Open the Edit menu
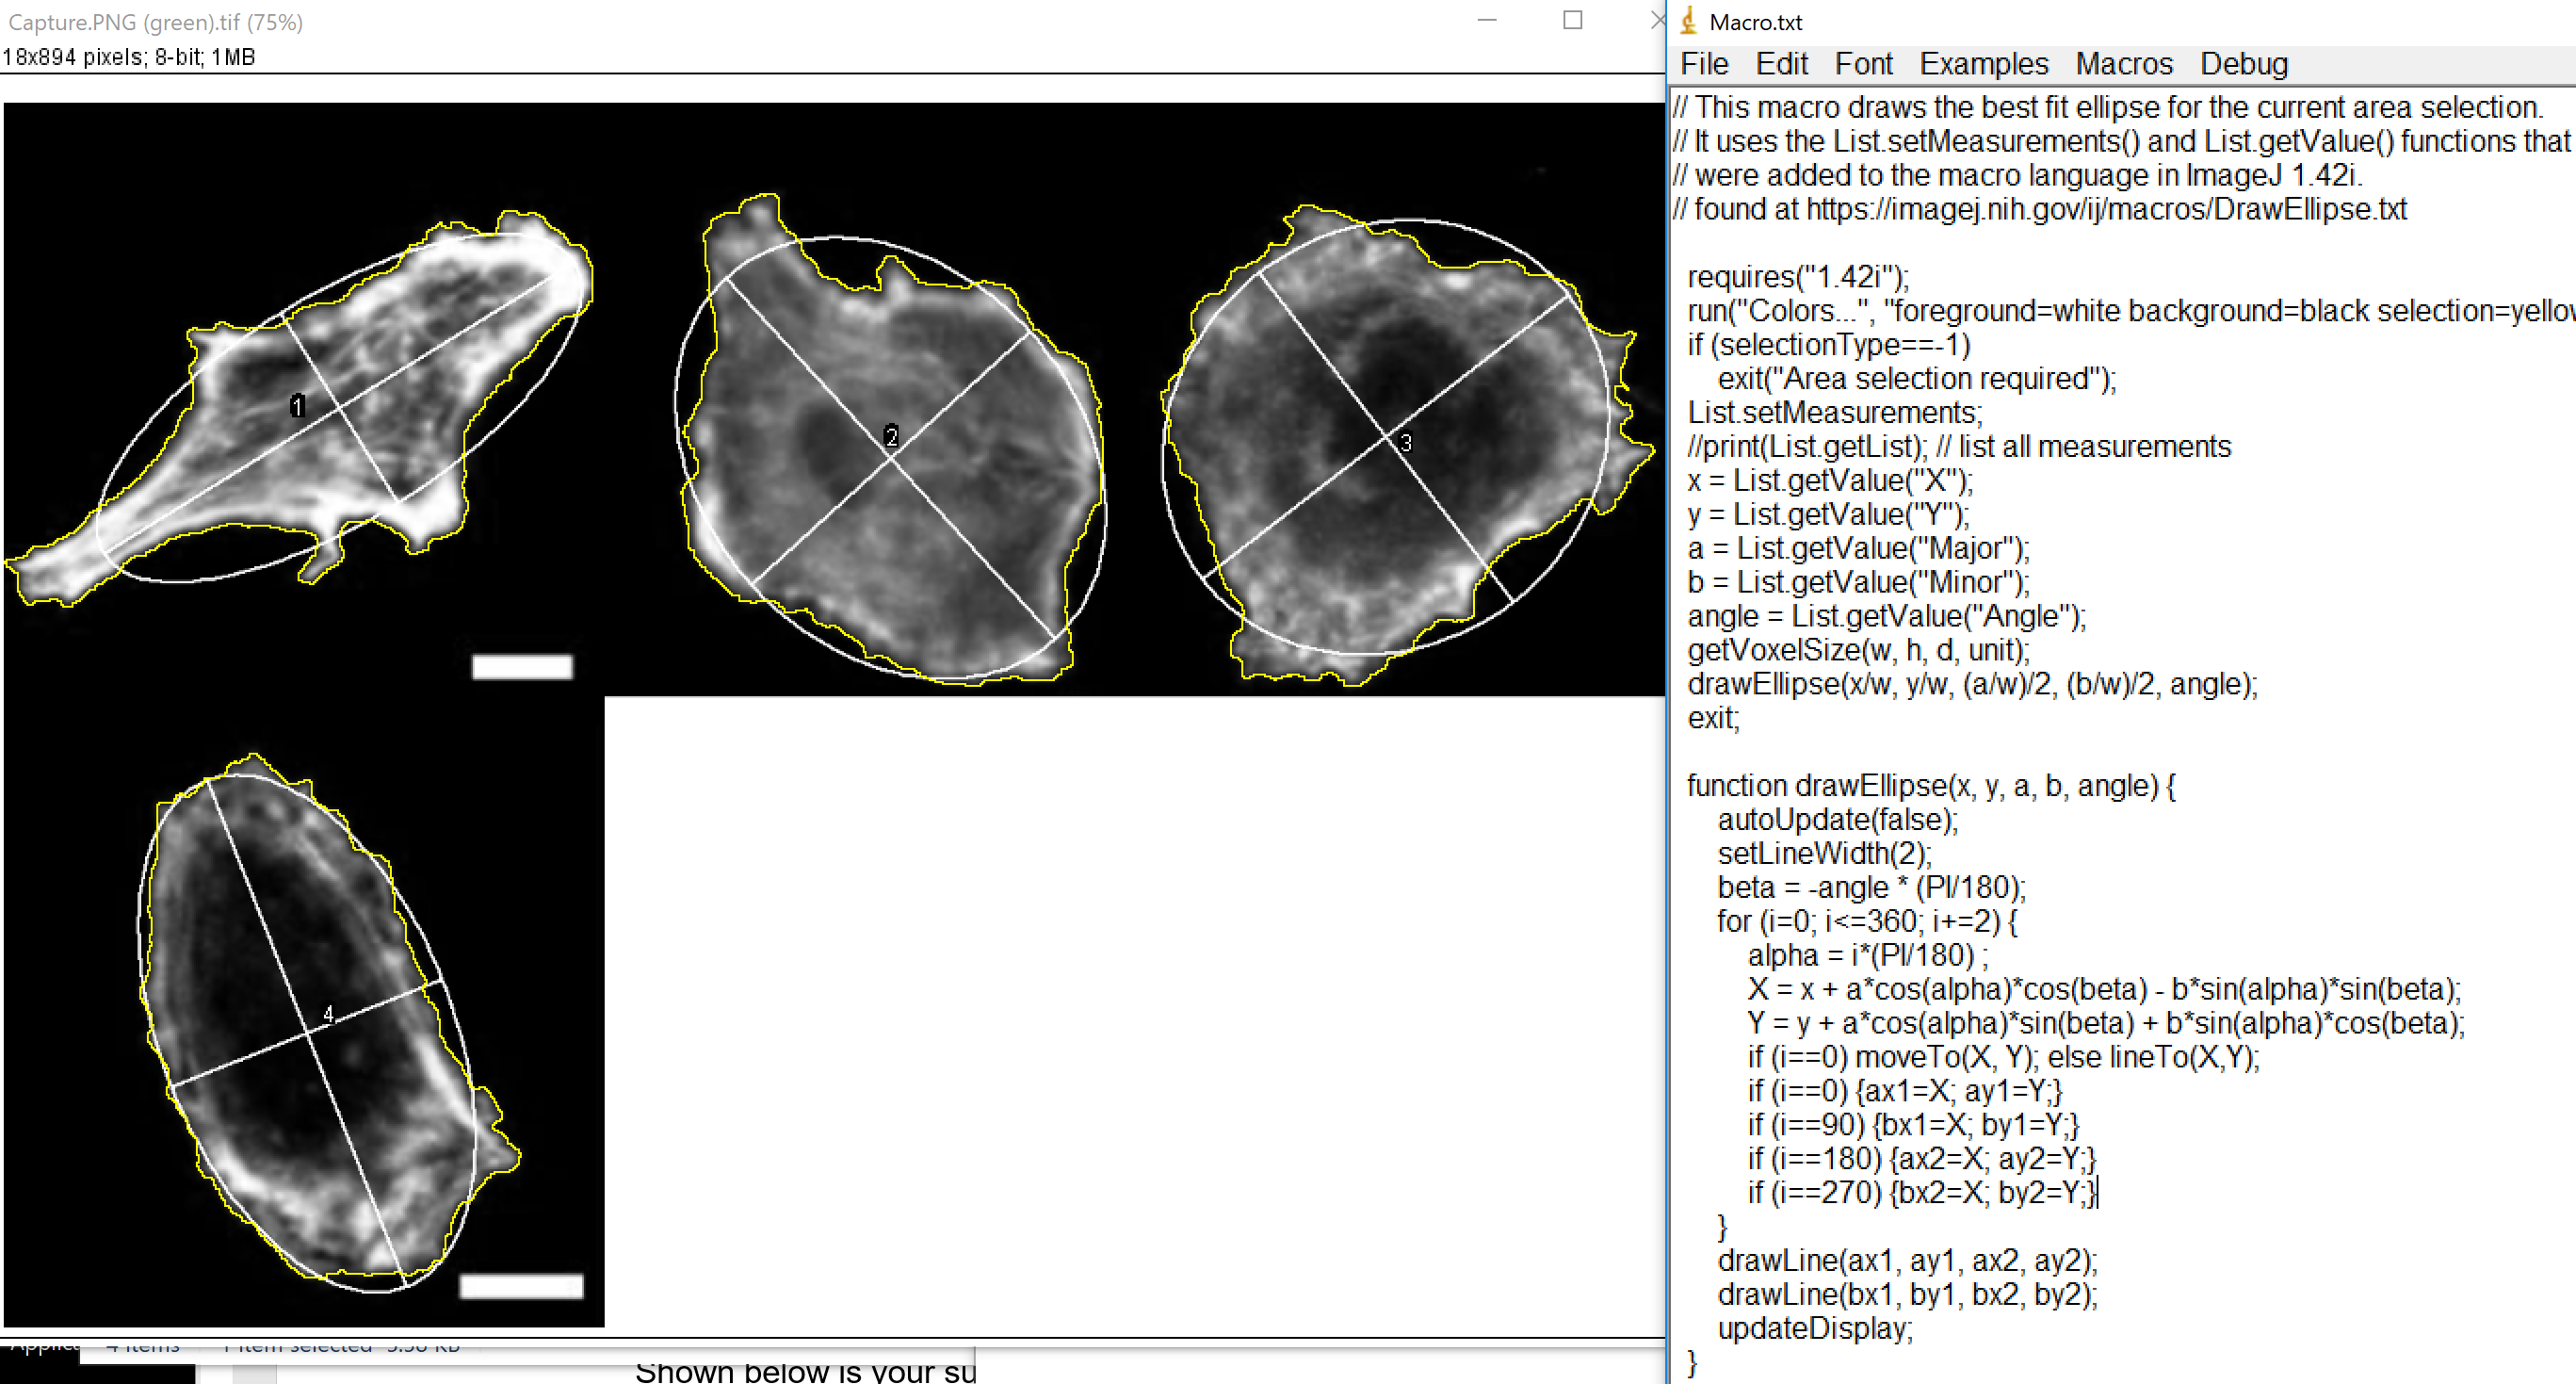 [1781, 64]
